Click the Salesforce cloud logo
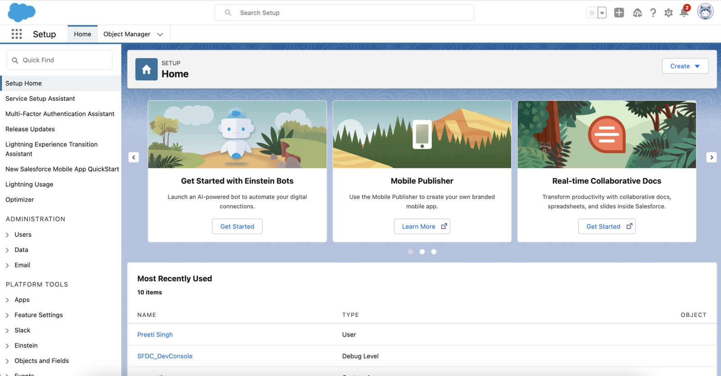Image resolution: width=721 pixels, height=376 pixels. click(21, 12)
